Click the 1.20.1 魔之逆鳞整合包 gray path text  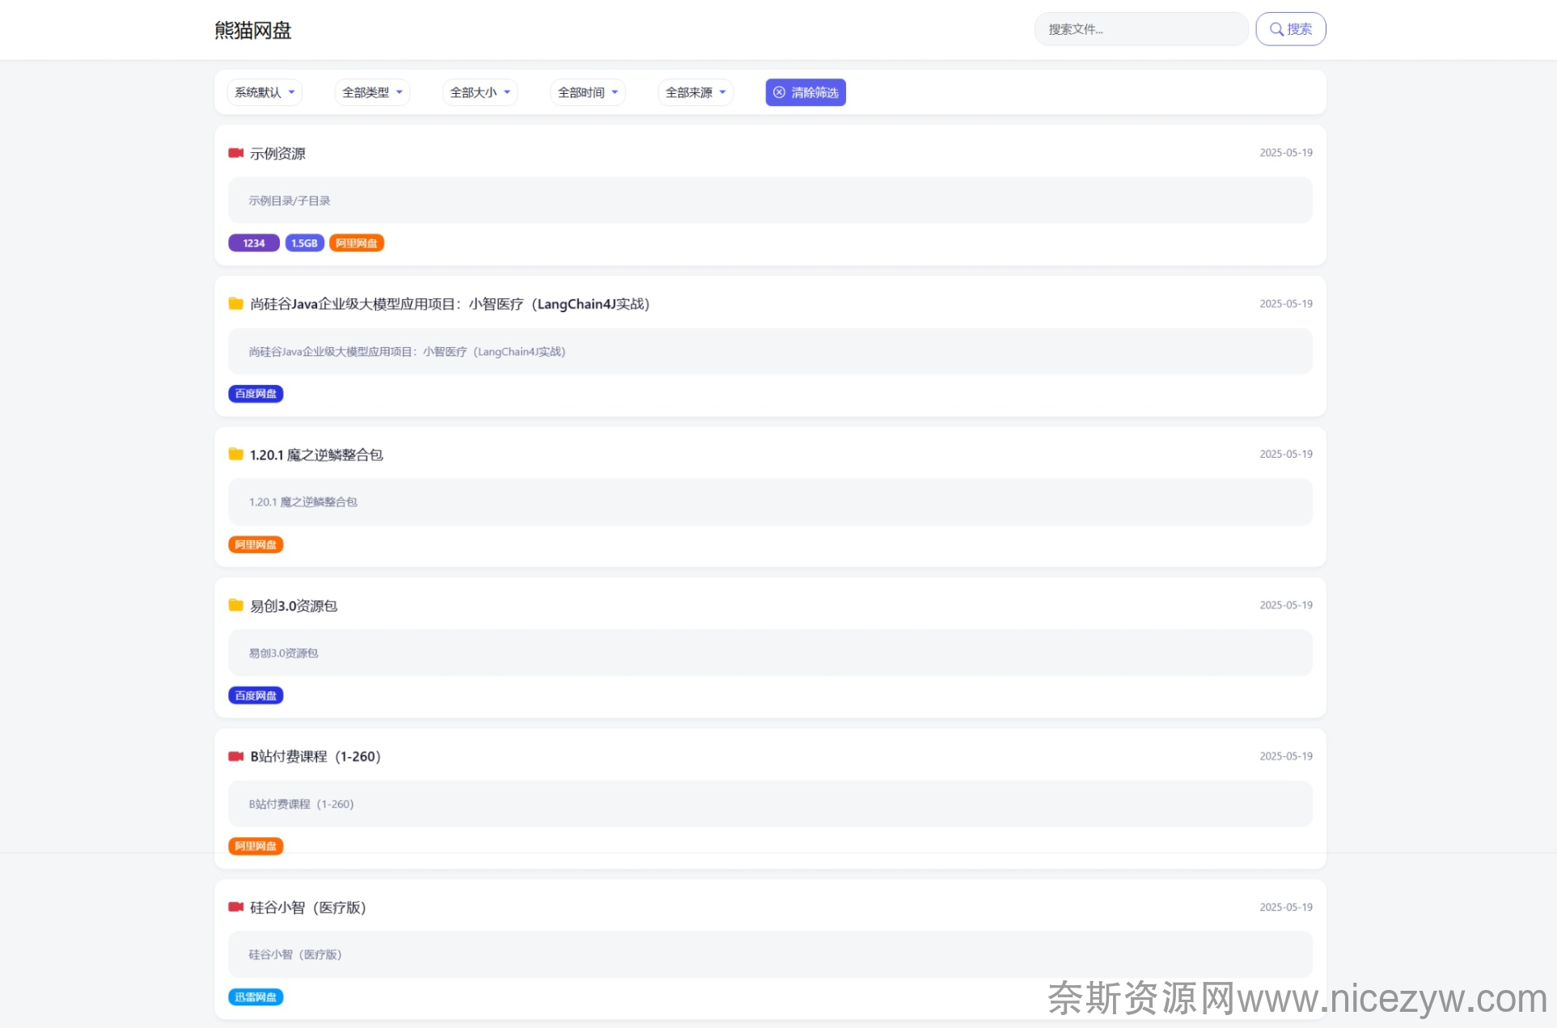point(303,502)
